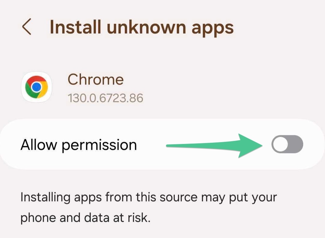The image size is (325, 238).
Task: Click the "Installing apps from this source" line
Action: (148, 197)
